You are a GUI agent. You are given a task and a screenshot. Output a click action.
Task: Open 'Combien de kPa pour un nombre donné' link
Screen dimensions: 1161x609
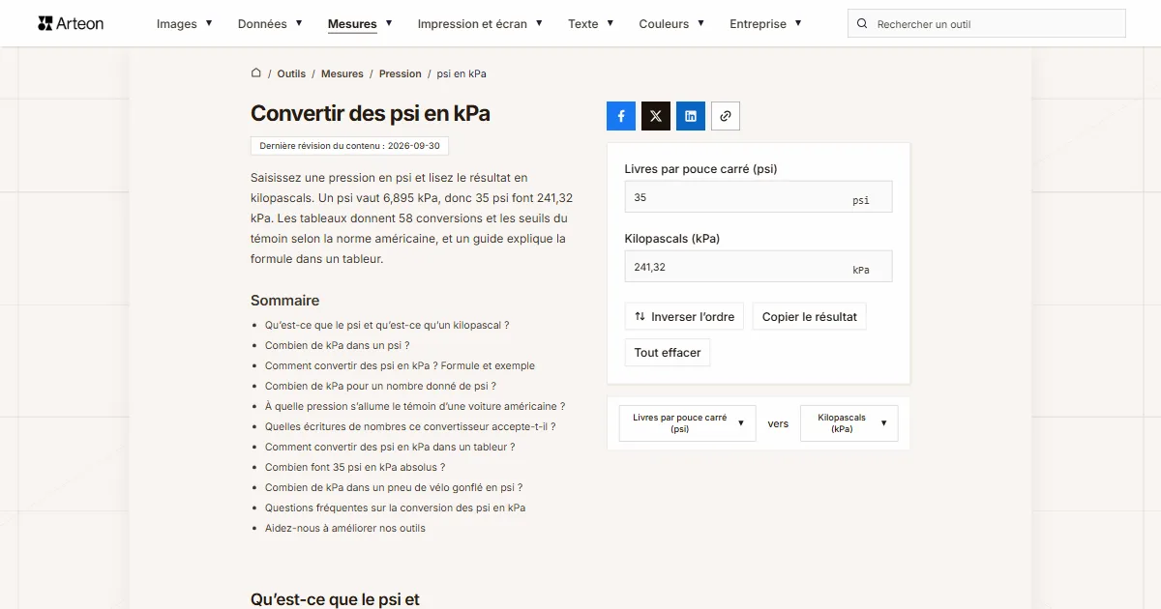coord(380,386)
